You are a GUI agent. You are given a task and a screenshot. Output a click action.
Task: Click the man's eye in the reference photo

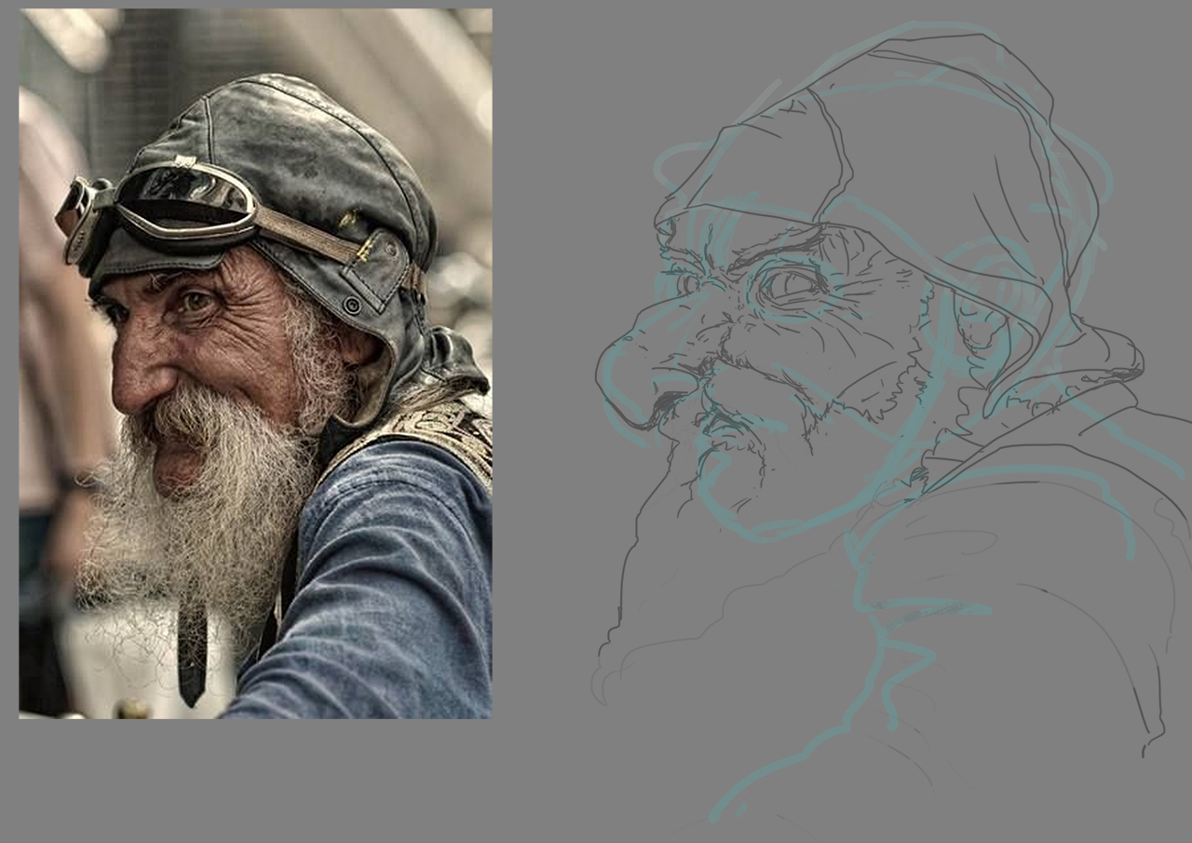point(197,301)
